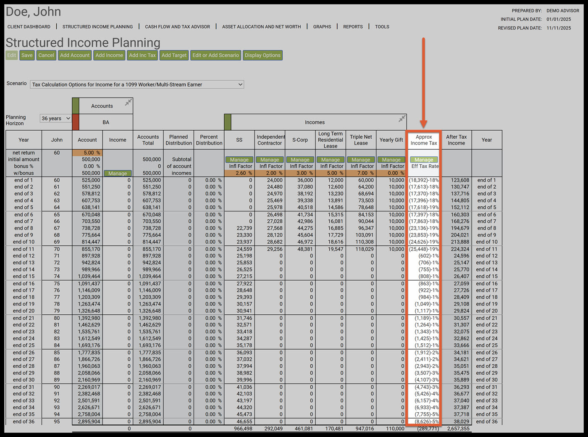Open the Graphs menu item
This screenshot has width=588, height=437.
point(322,27)
